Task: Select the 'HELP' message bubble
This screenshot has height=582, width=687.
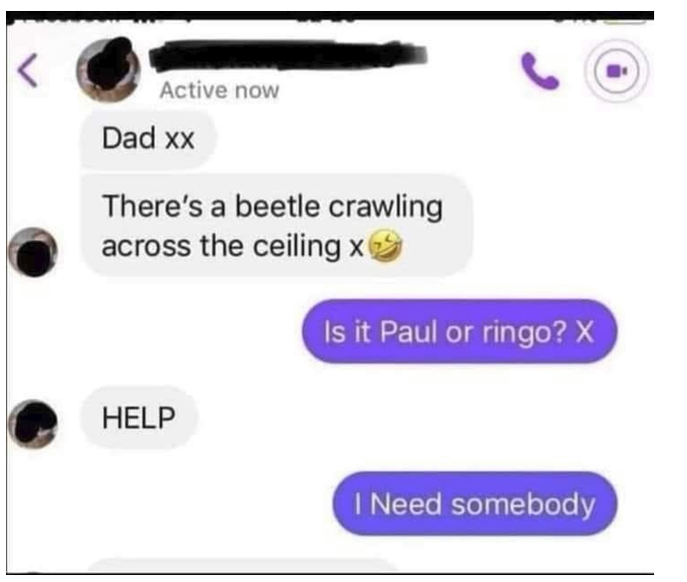Action: click(139, 418)
